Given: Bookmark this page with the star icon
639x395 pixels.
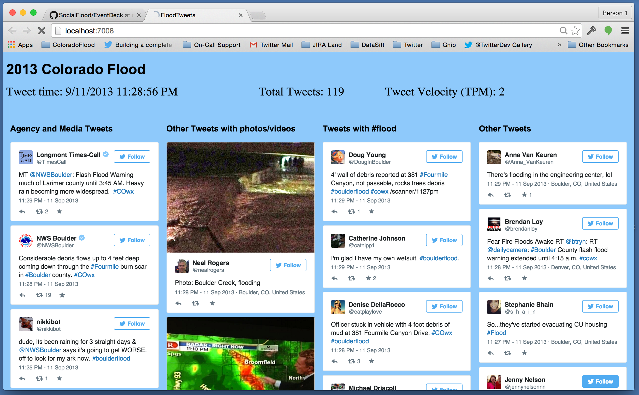Looking at the screenshot, I should (x=575, y=31).
